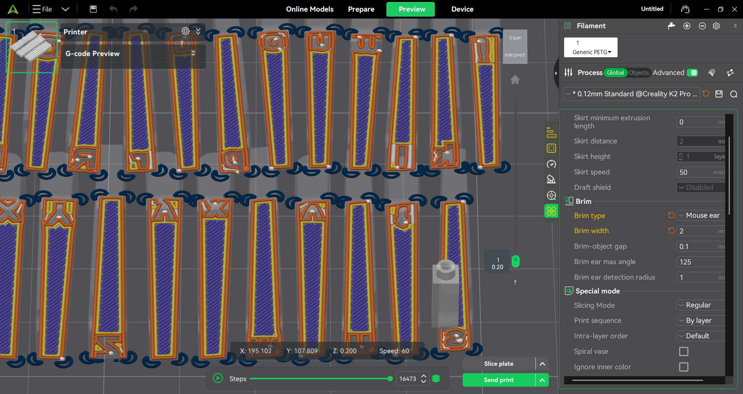
Task: Click the Send print button
Action: 499,380
